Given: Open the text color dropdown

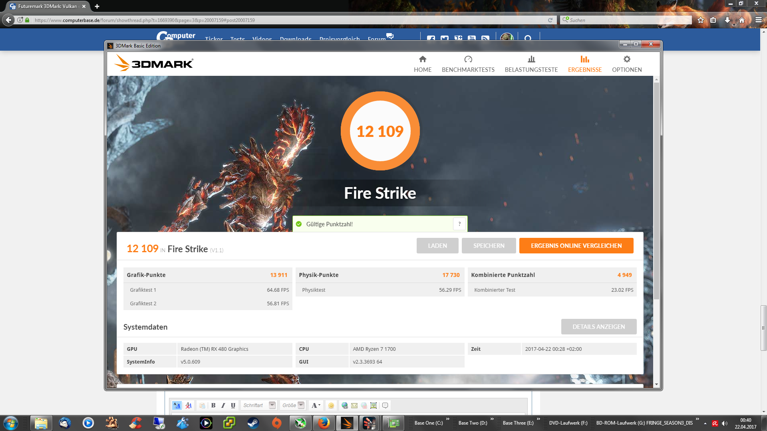Looking at the screenshot, I should point(316,405).
